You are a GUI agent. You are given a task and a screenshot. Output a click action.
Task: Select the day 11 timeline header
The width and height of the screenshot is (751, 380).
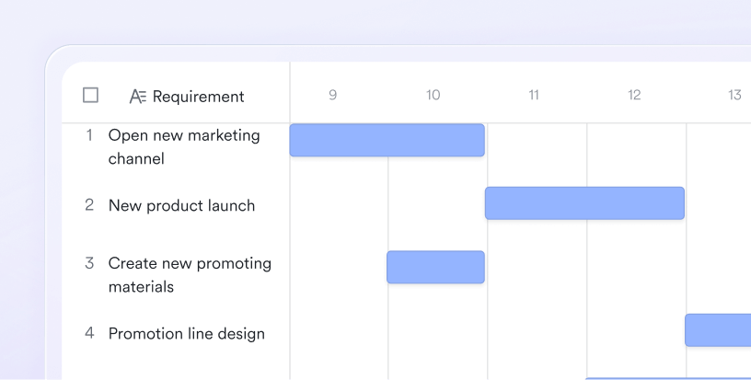[x=534, y=95]
